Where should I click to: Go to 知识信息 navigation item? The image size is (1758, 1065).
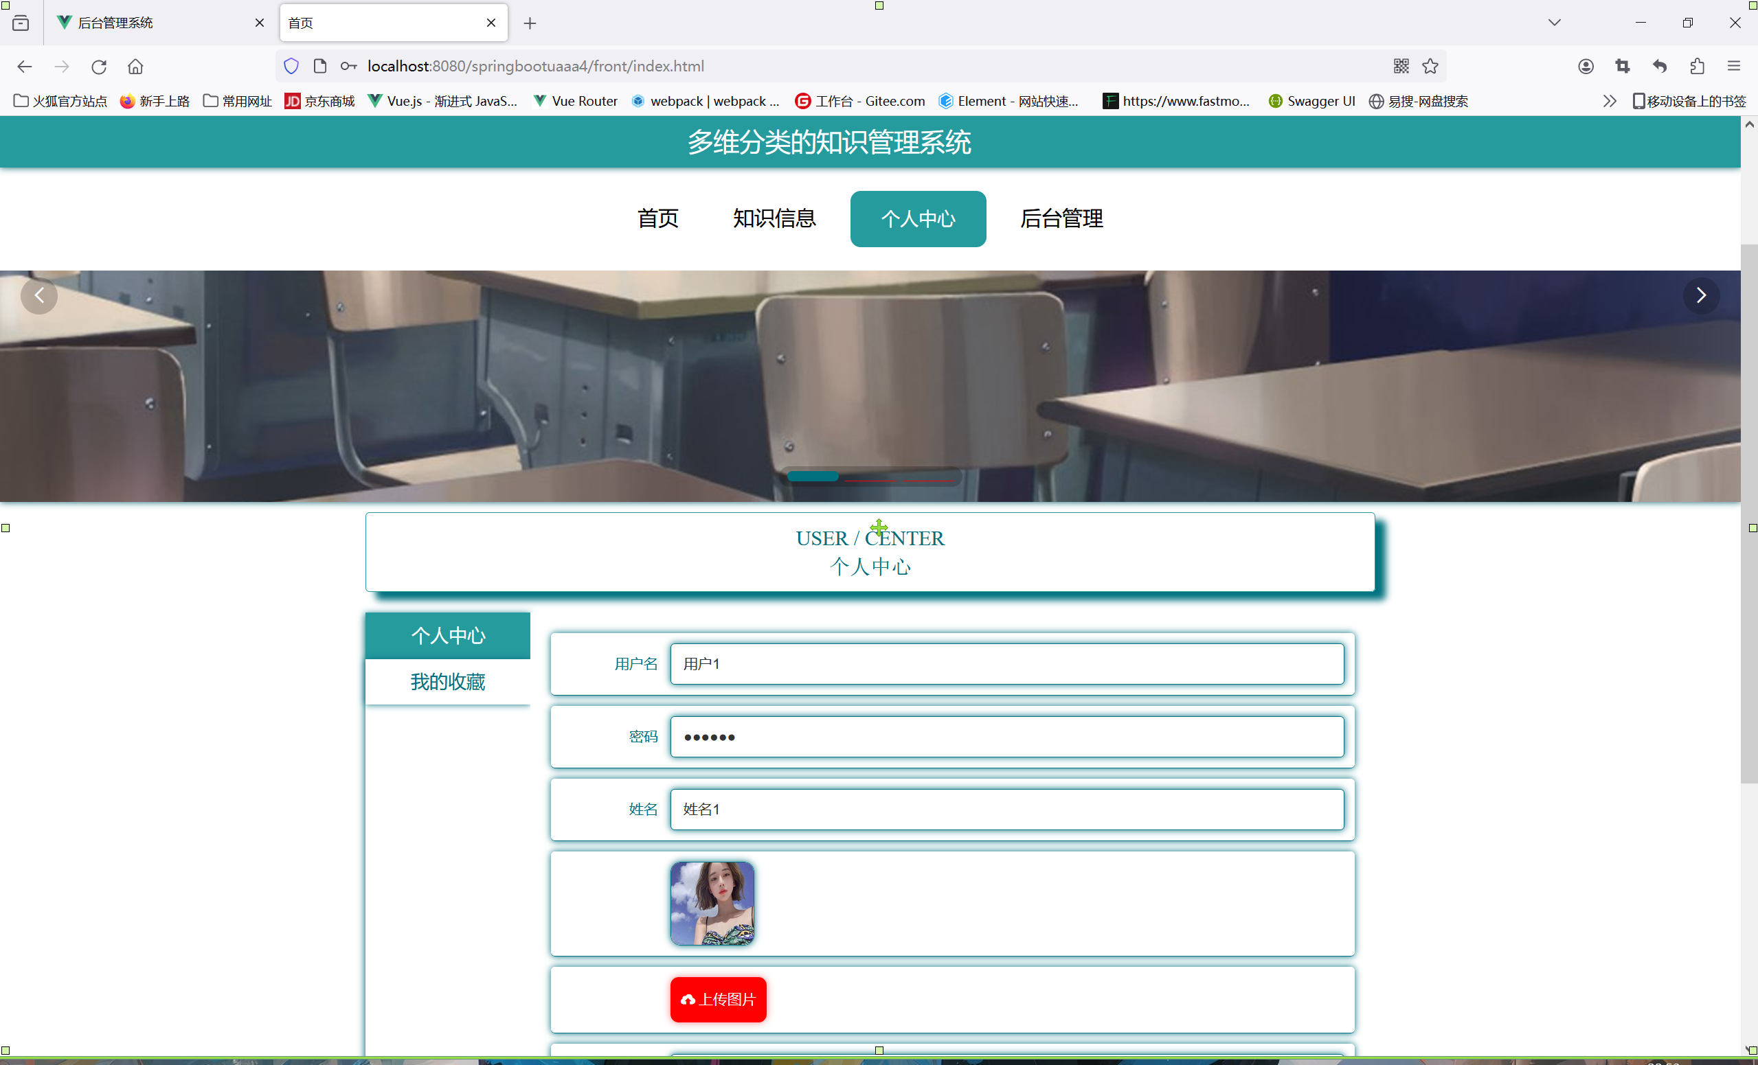coord(774,218)
